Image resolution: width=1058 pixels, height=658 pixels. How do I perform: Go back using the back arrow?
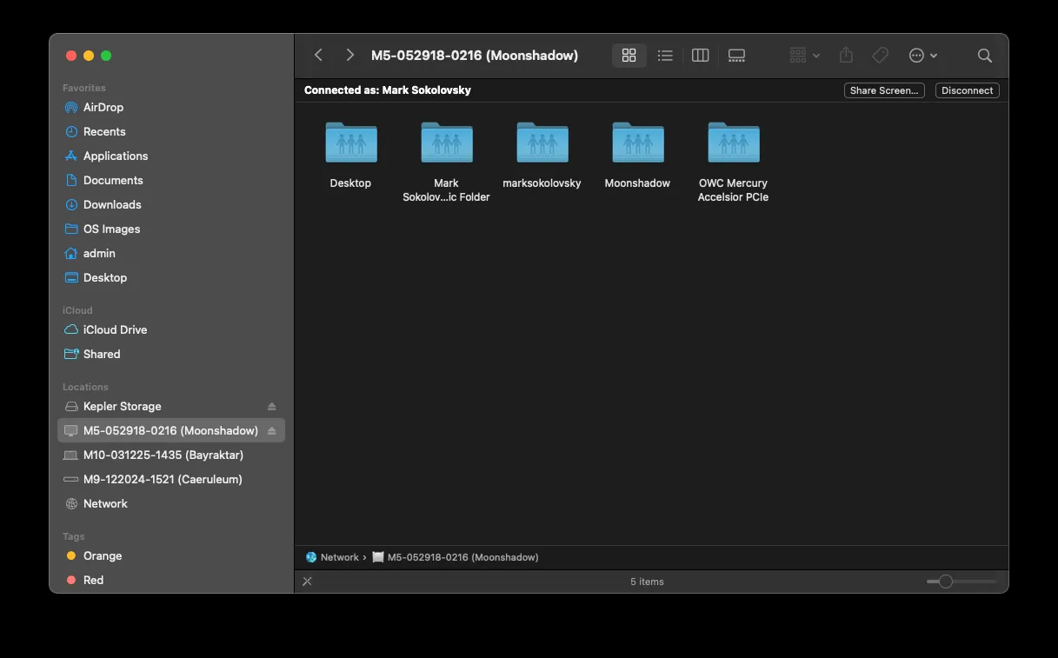(x=318, y=55)
